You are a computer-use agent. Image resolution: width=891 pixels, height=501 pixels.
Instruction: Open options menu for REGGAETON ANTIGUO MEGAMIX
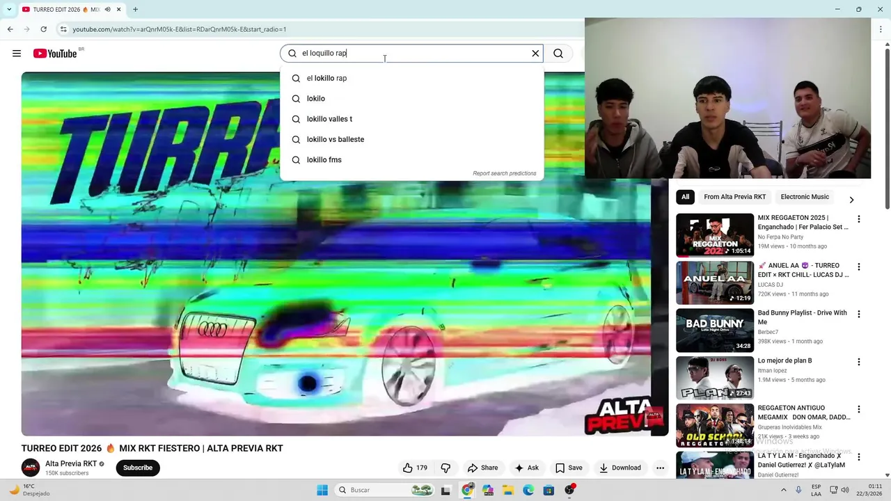(x=858, y=409)
